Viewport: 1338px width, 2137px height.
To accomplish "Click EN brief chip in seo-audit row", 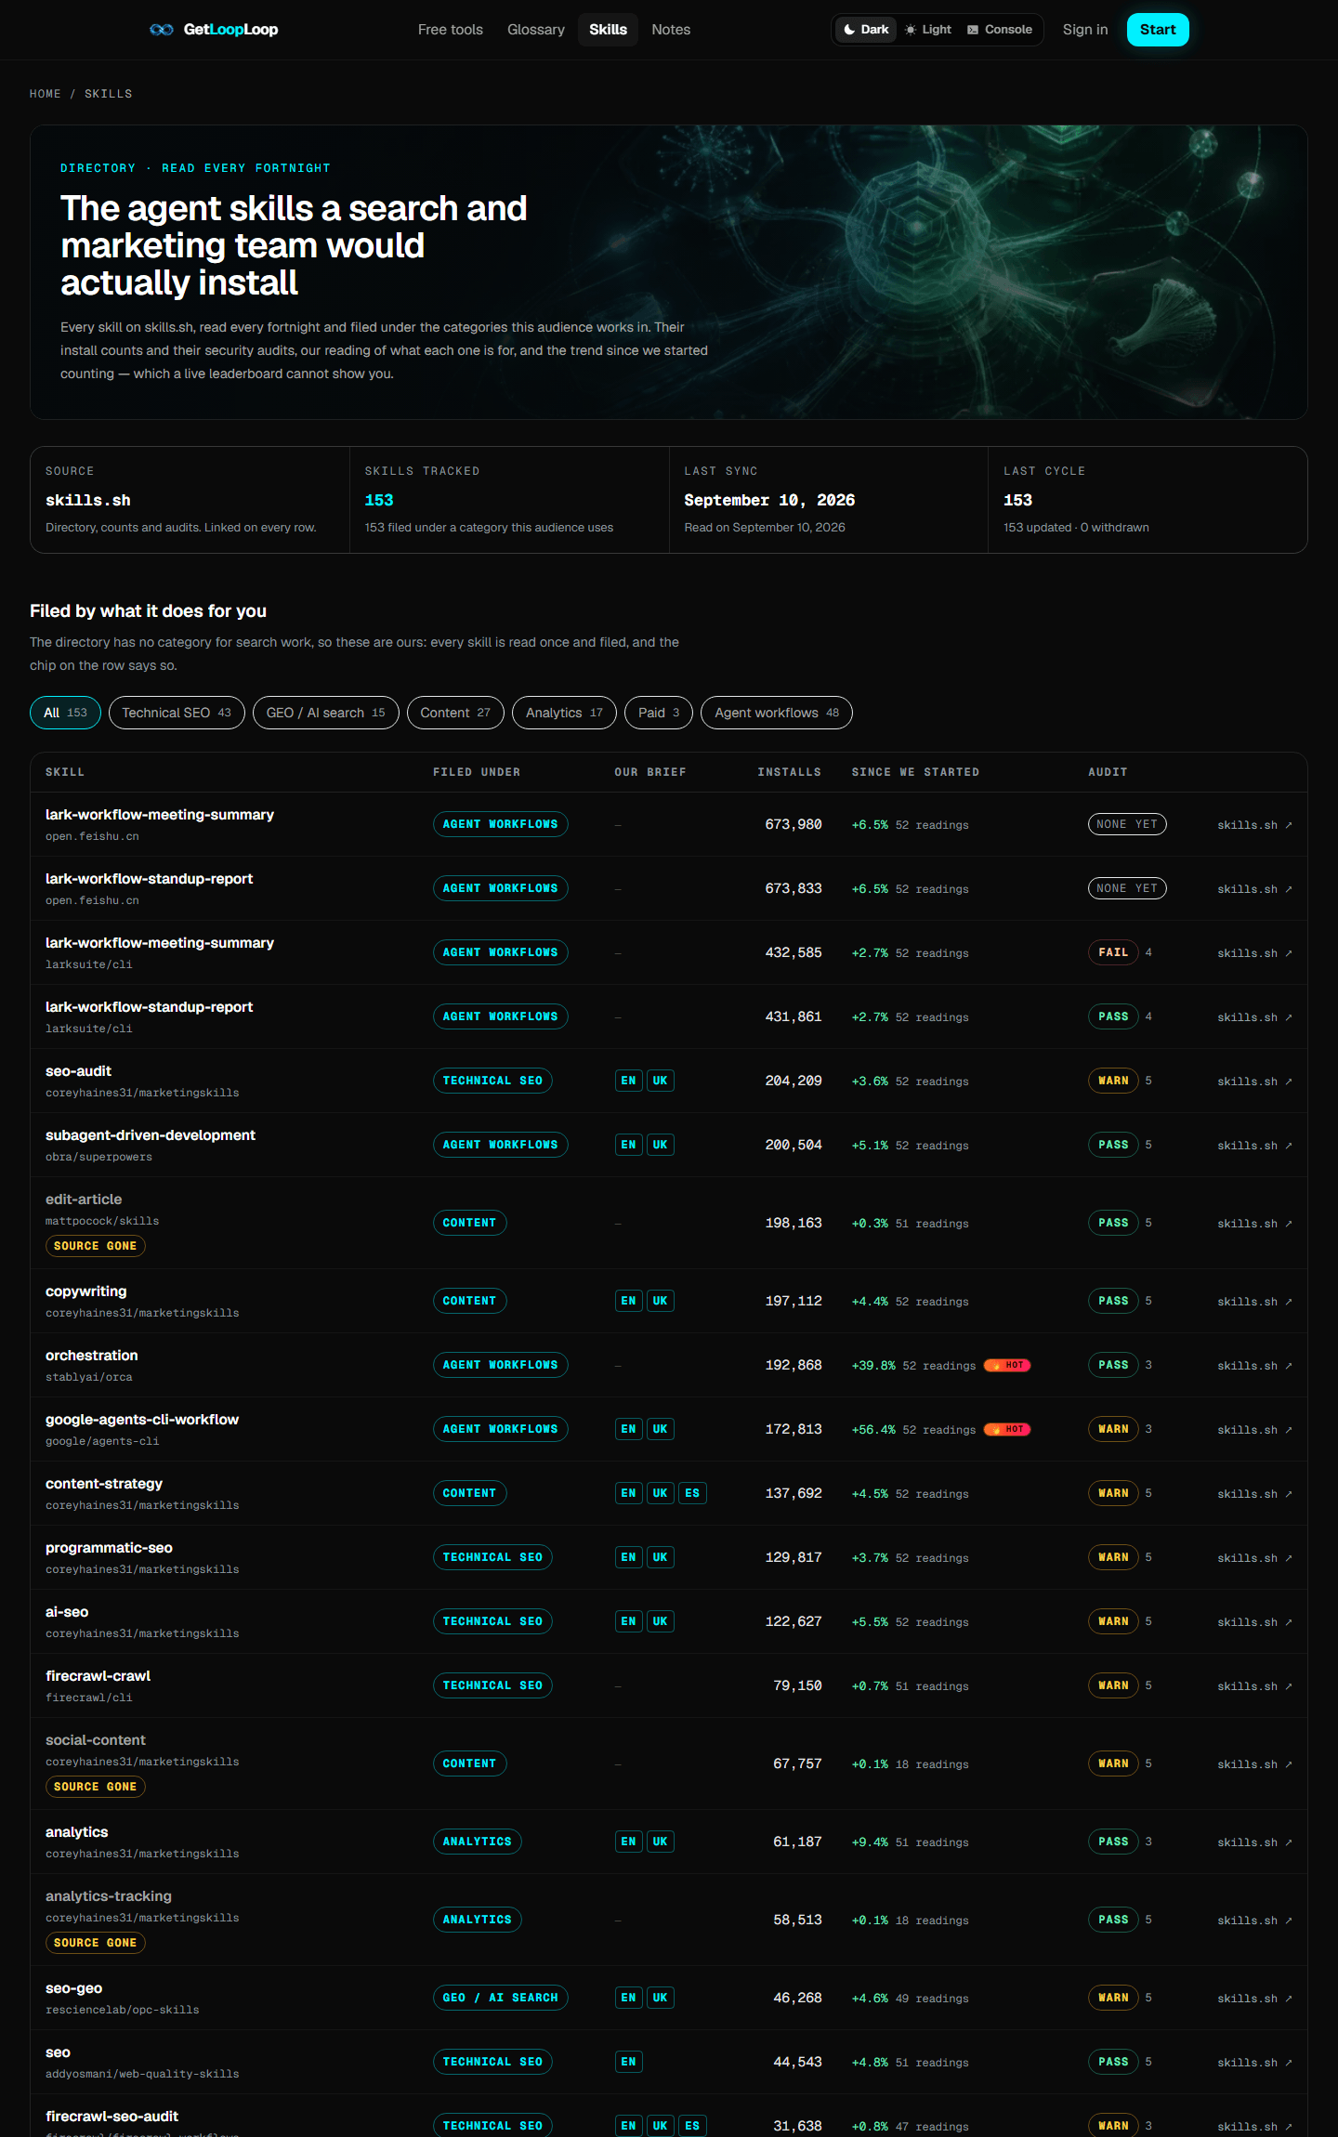I will coord(628,1081).
